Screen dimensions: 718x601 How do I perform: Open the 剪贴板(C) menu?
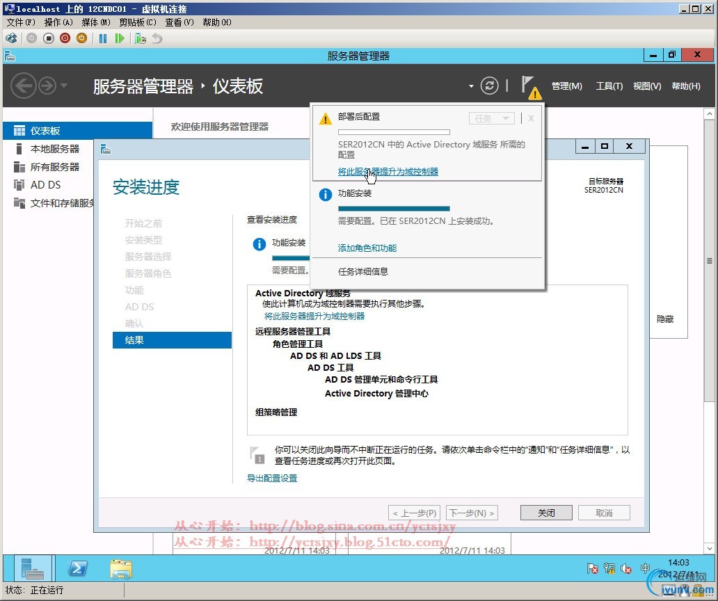(x=137, y=22)
